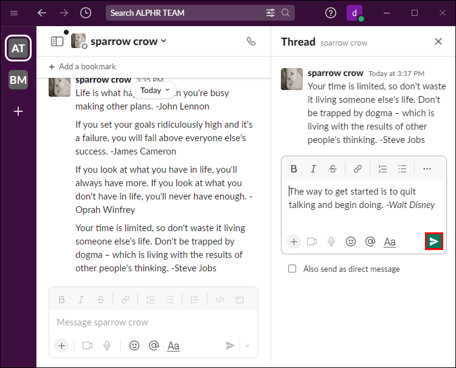The image size is (456, 368).
Task: Toggle formatting Aa in thread composer
Action: pyautogui.click(x=390, y=241)
